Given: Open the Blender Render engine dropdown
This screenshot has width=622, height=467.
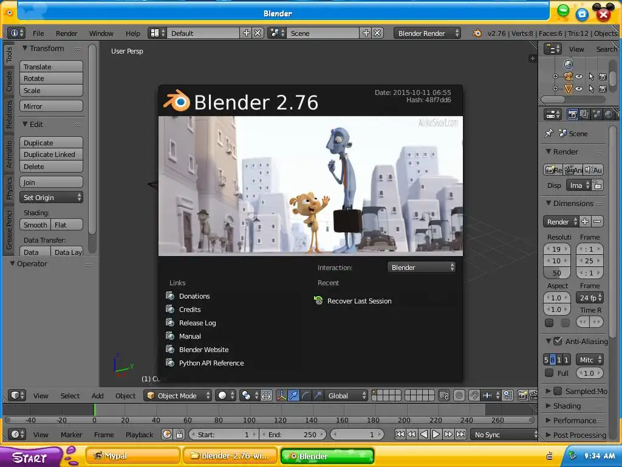Looking at the screenshot, I should (x=428, y=33).
